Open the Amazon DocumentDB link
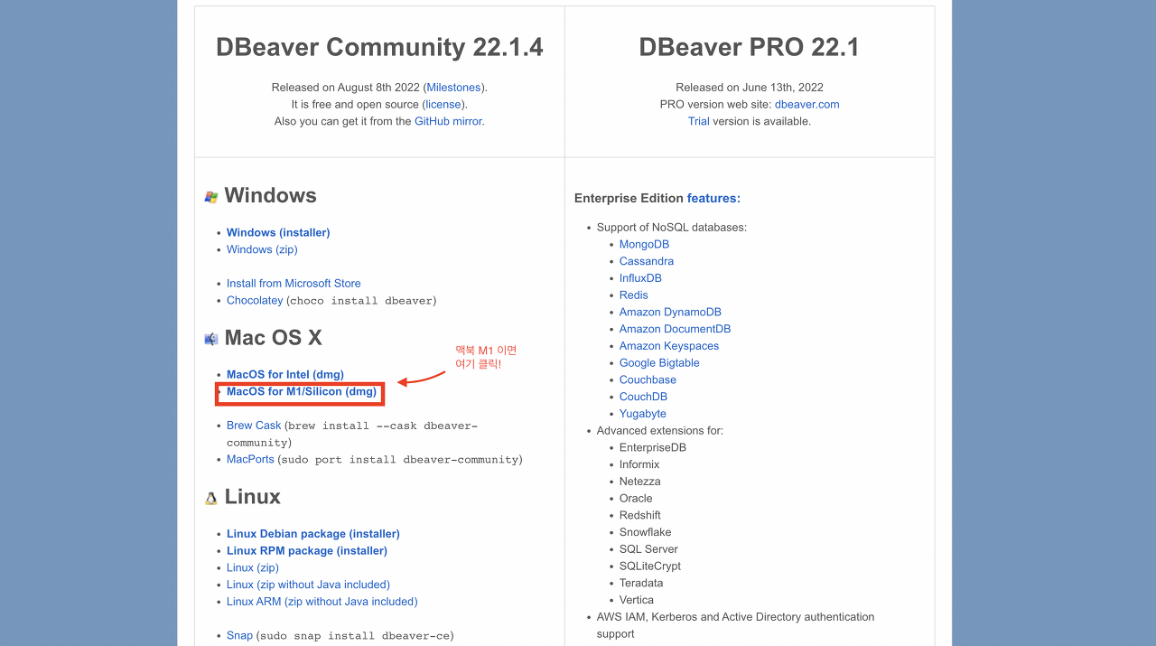Screen dimensions: 1156x646 point(676,330)
